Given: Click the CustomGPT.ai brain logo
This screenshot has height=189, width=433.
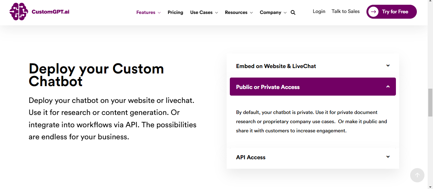Looking at the screenshot, I should pyautogui.click(x=19, y=12).
